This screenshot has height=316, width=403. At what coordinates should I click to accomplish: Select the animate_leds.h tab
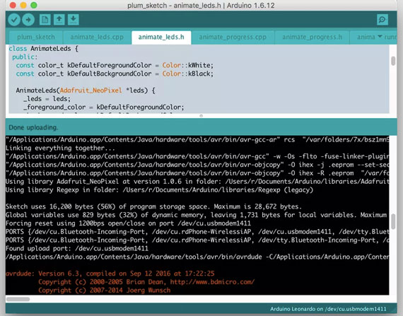(161, 37)
